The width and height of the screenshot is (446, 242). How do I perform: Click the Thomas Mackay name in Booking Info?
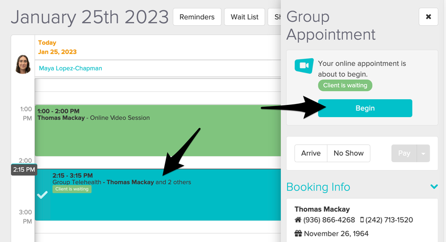tap(322, 209)
